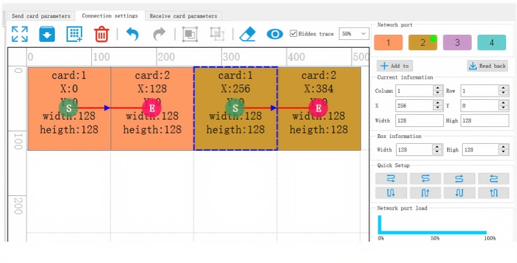Viewport: 517px width, 263px height.
Task: Click first Quick Setup bottom-row vertical icon
Action: coord(391,193)
